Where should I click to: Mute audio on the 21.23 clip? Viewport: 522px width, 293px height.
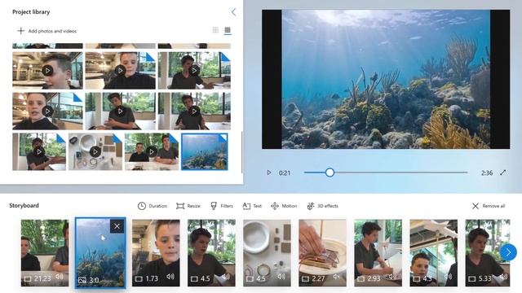coord(60,277)
